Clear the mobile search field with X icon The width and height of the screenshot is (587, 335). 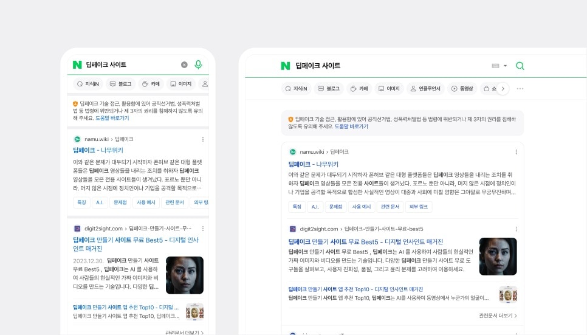coord(184,65)
